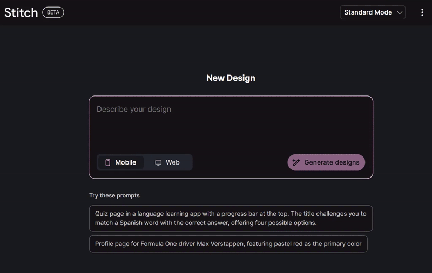The height and width of the screenshot is (273, 432).
Task: Open the three-dot more options menu
Action: point(422,12)
